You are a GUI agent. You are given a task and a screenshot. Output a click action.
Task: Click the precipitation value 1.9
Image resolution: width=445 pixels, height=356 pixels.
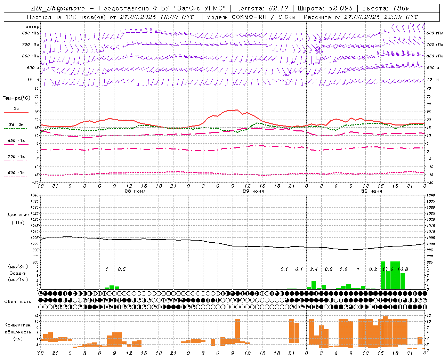(343, 269)
